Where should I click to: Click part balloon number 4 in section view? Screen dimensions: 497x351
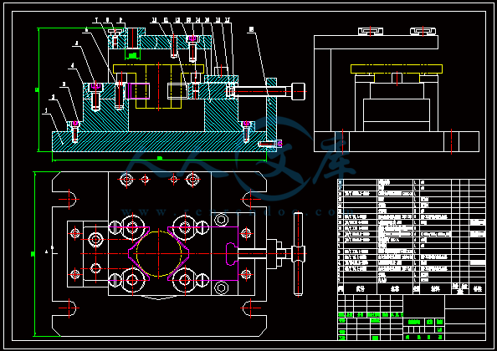click(72, 65)
